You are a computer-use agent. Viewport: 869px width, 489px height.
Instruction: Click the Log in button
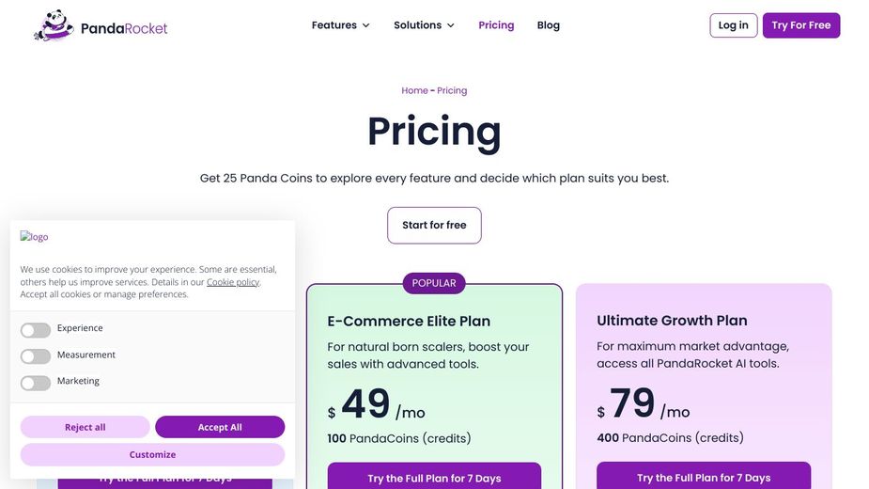coord(733,25)
